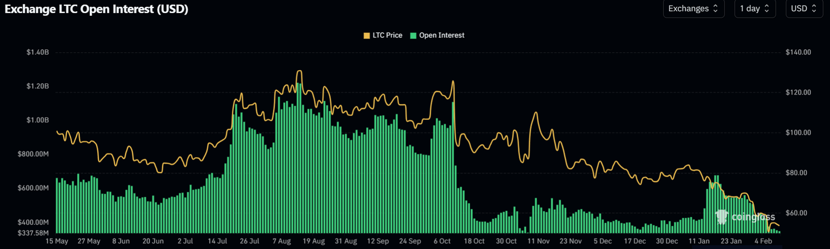This screenshot has height=249, width=830.
Task: Click the $337.58M axis minimum label
Action: click(34, 233)
